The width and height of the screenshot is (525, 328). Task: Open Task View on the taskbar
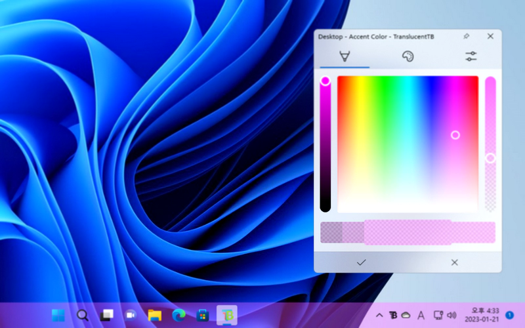tap(107, 315)
